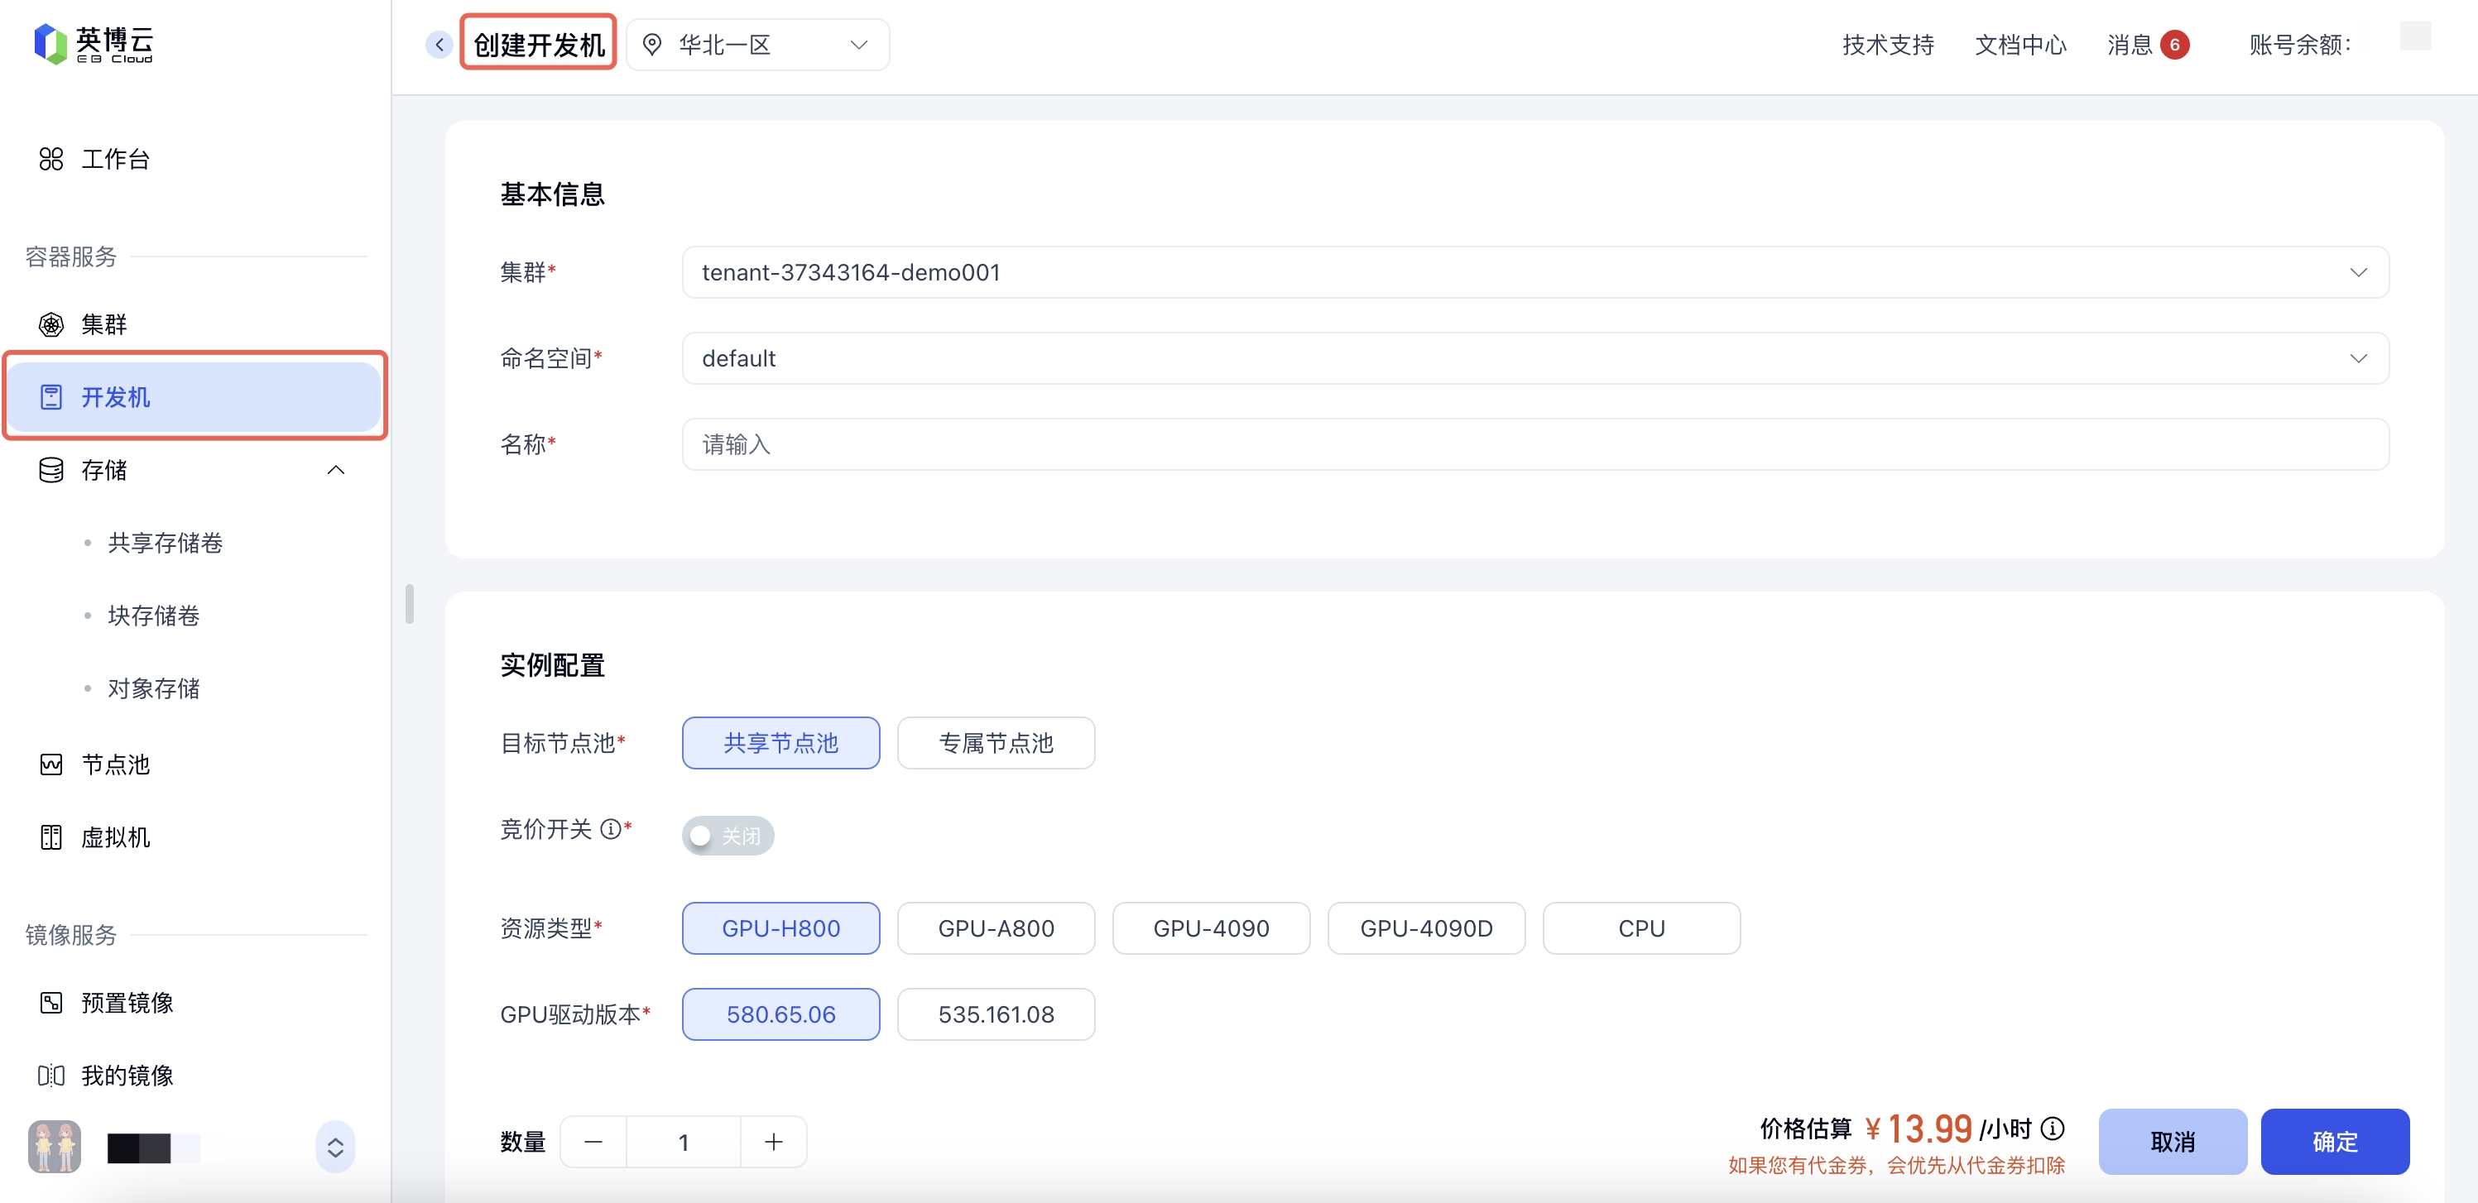Open 共享存储卷 in the sidebar
Viewport: 2478px width, 1203px height.
click(166, 544)
